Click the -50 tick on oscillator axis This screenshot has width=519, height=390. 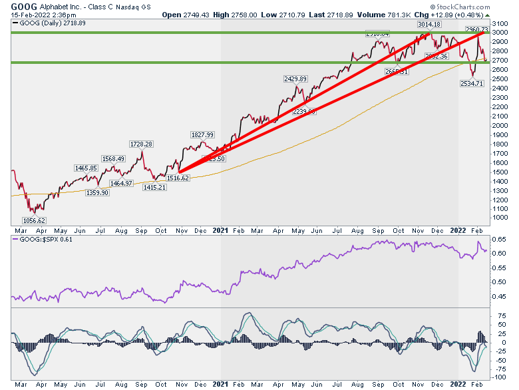click(501, 361)
